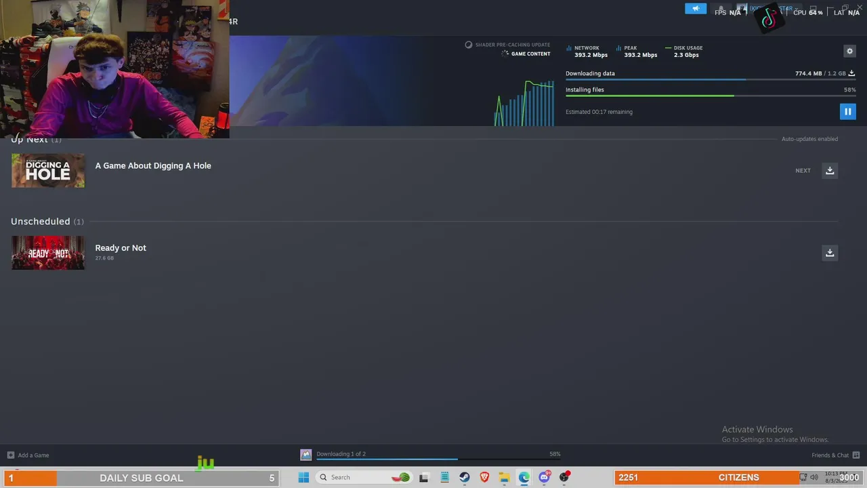Click the 'GAME CONTENT' label
The height and width of the screenshot is (488, 867).
click(530, 54)
